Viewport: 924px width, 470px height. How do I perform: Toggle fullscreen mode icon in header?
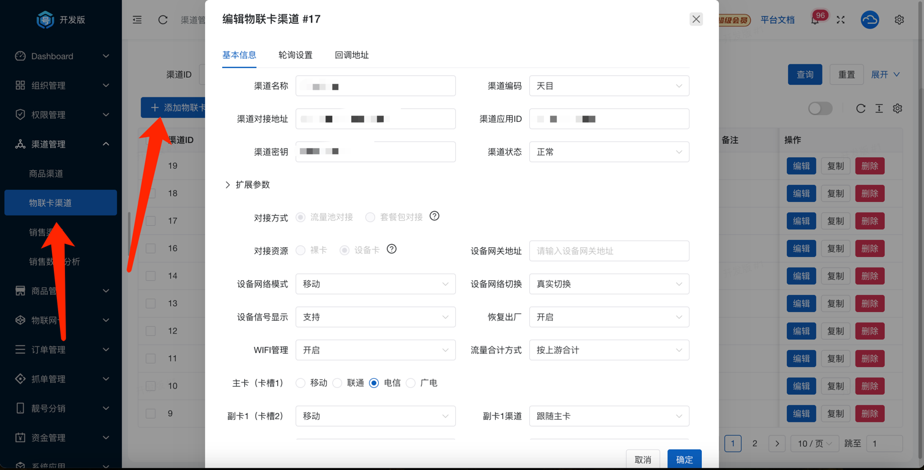coord(841,20)
